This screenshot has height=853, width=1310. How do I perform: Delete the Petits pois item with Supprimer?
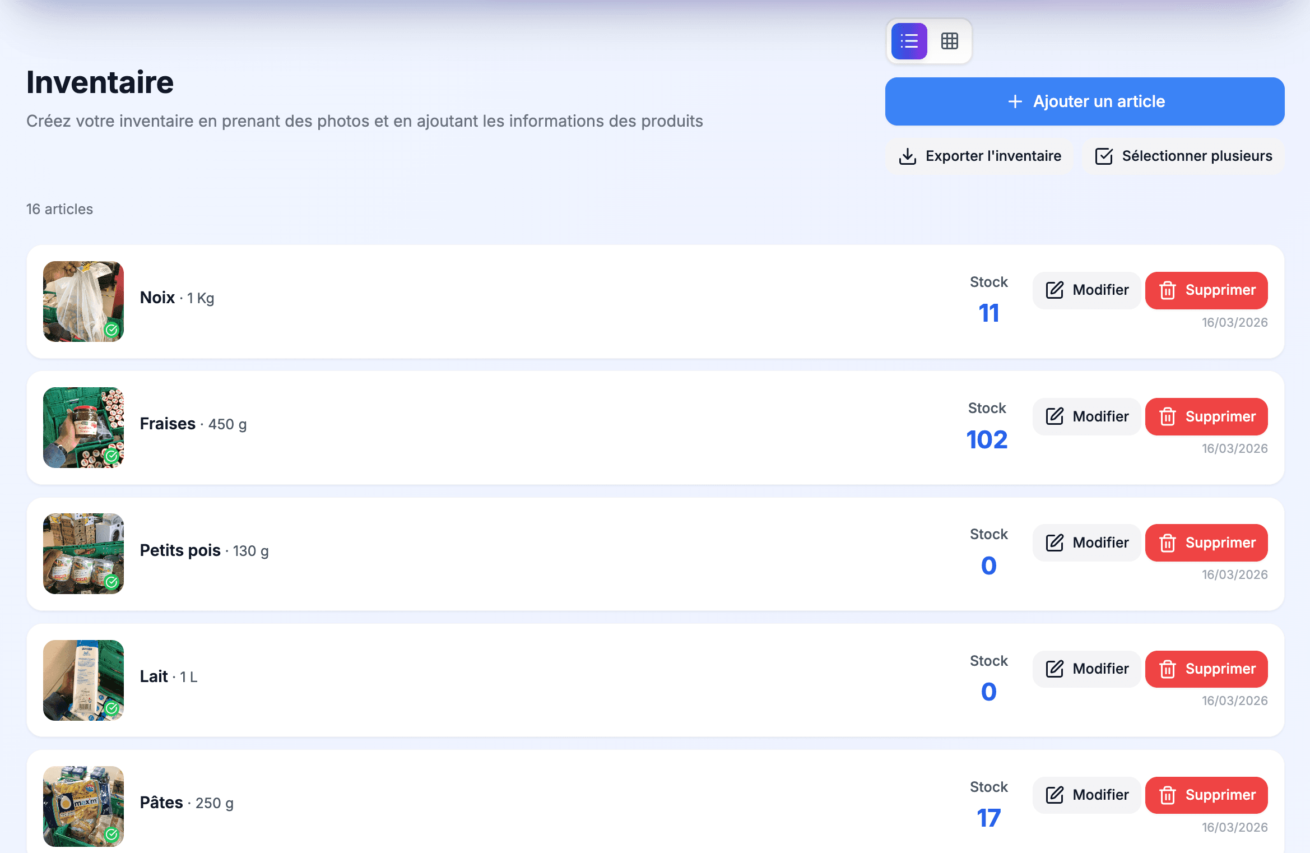coord(1206,543)
